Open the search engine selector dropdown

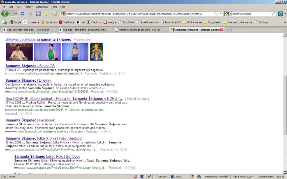click(228, 14)
